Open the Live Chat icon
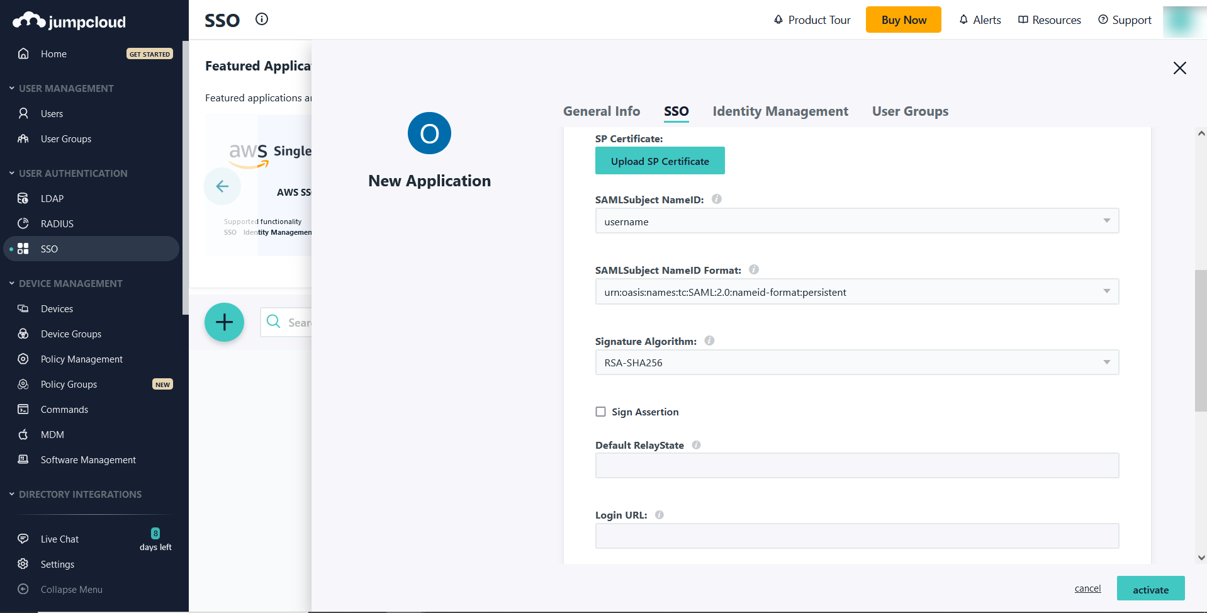The height and width of the screenshot is (613, 1207). pyautogui.click(x=23, y=539)
